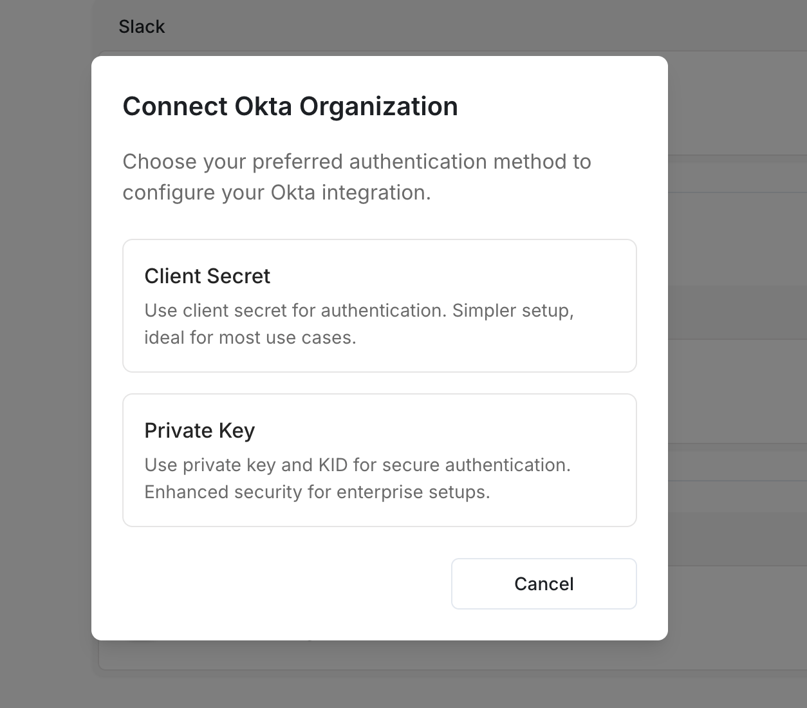
Task: Select the Client Secret authentication option
Action: click(x=380, y=306)
